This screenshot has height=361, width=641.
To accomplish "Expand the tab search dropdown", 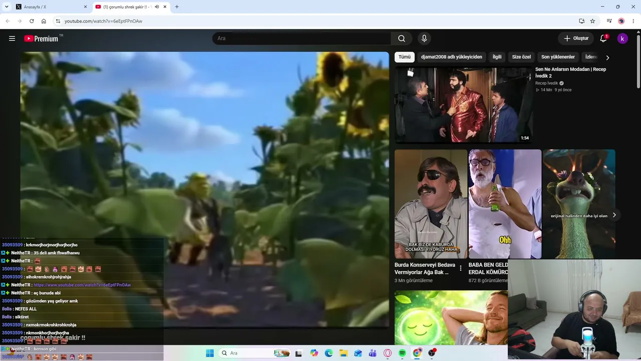I will coord(7,7).
